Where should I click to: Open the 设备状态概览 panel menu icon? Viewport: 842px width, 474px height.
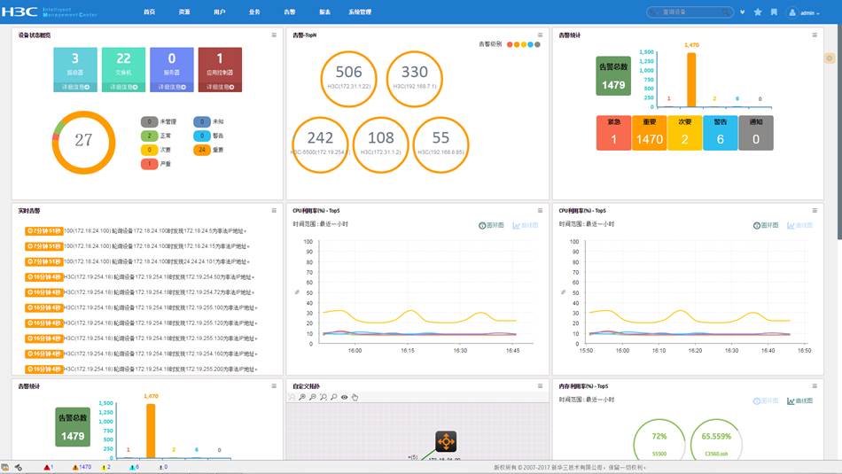274,35
